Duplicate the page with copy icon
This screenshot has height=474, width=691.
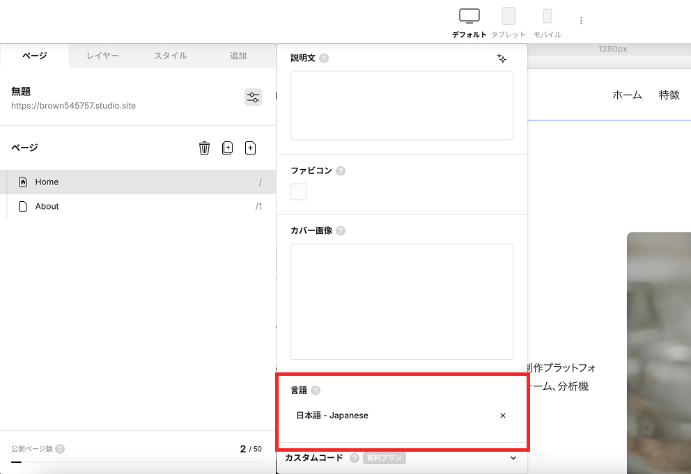tap(227, 148)
